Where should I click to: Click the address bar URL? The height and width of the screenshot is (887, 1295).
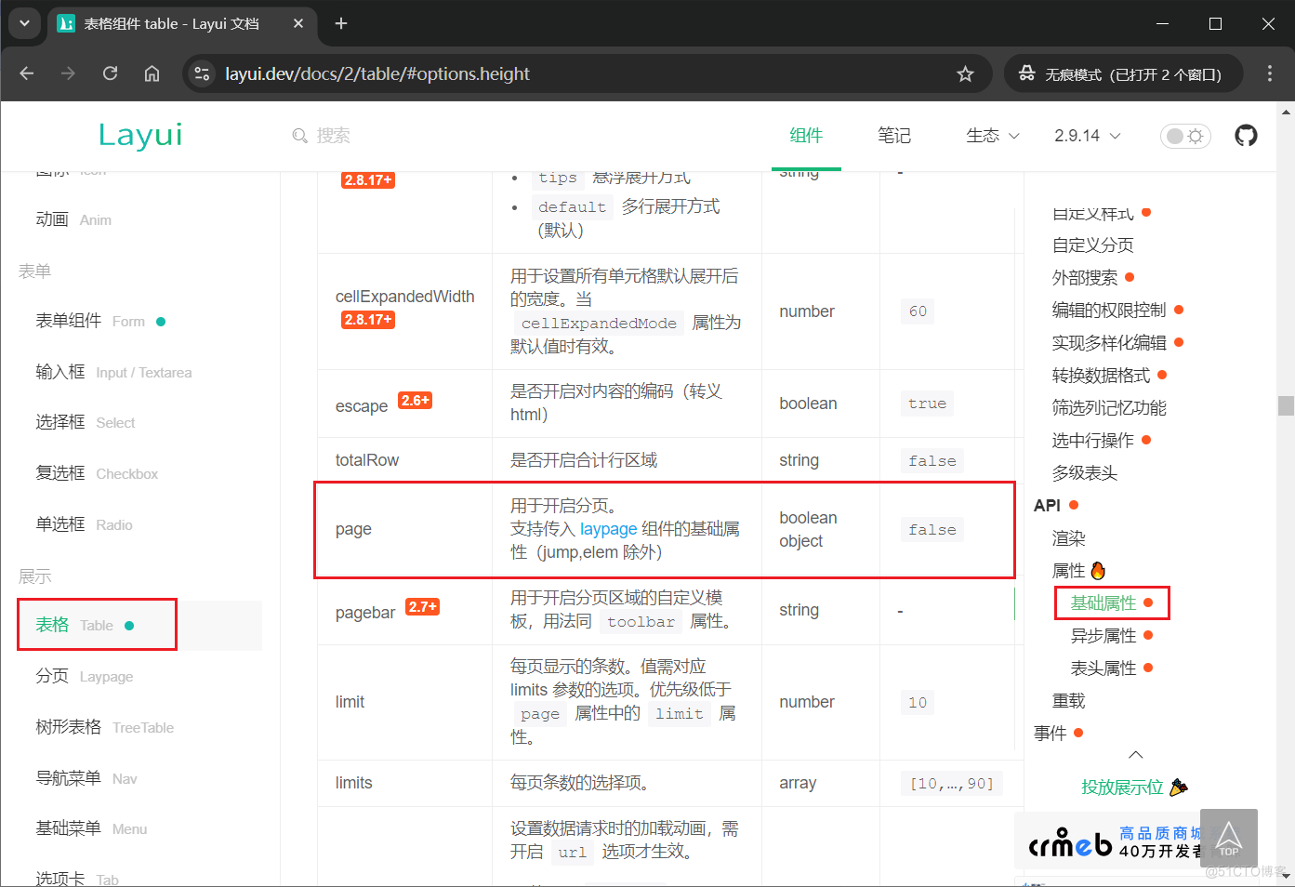(377, 73)
